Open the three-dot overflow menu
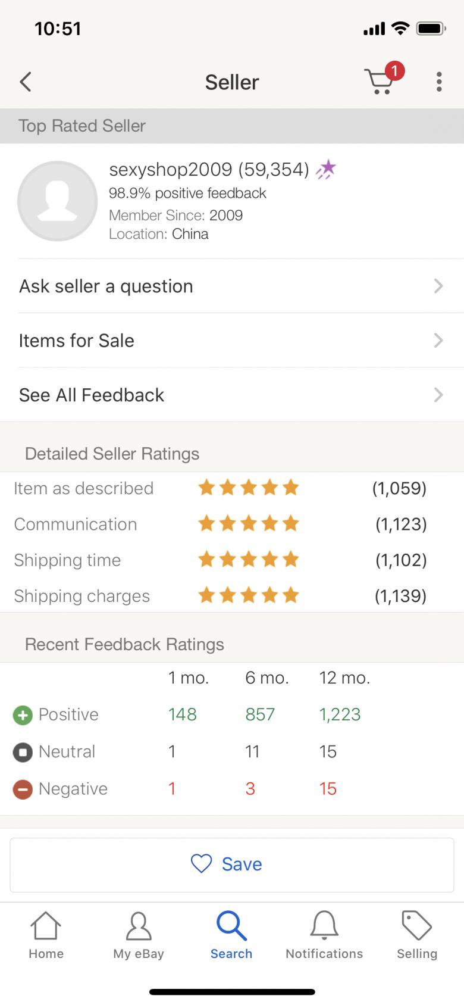The height and width of the screenshot is (1005, 464). [439, 82]
